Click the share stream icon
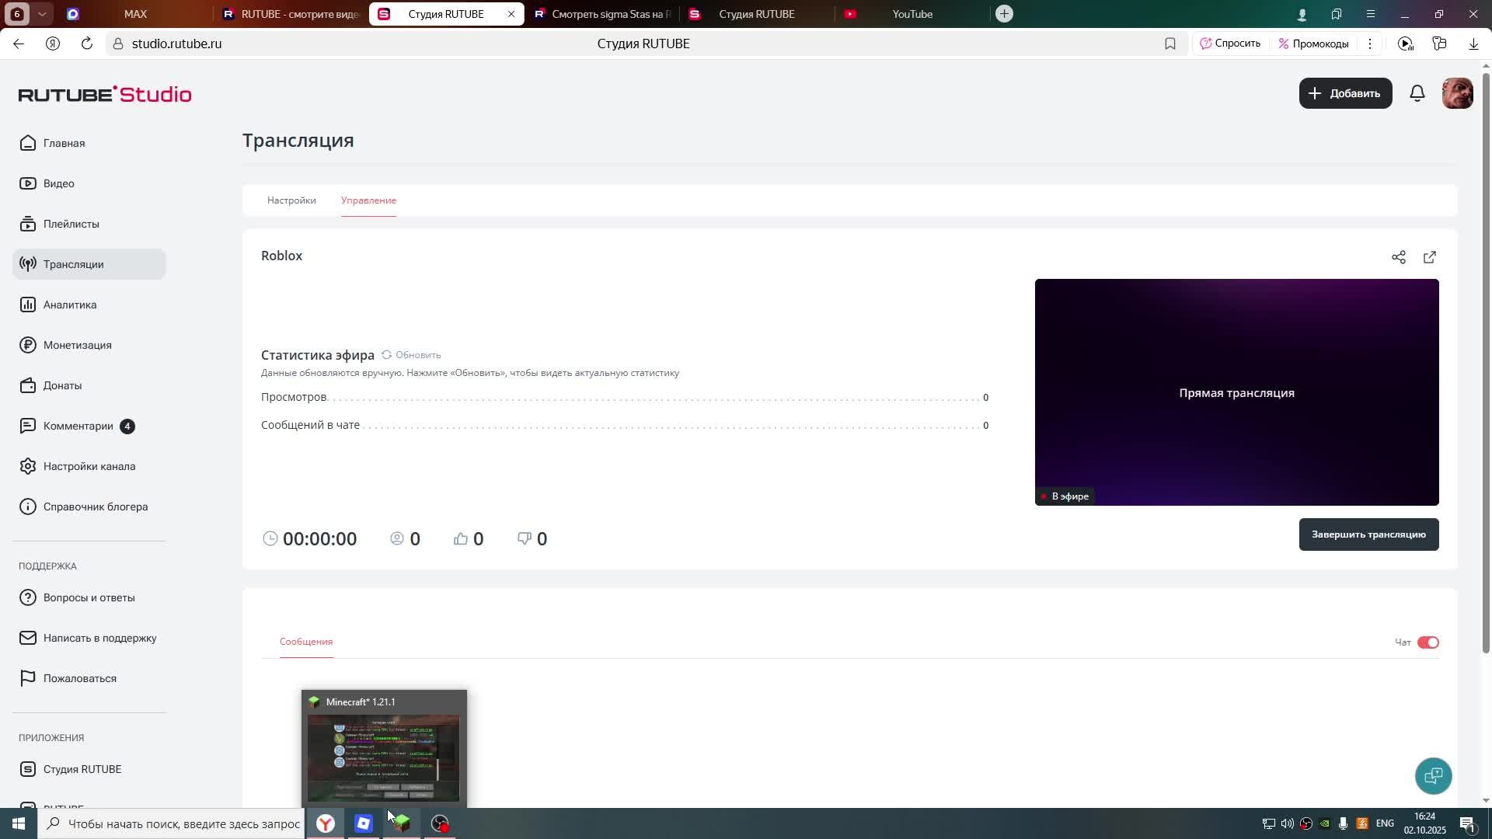 1399,257
